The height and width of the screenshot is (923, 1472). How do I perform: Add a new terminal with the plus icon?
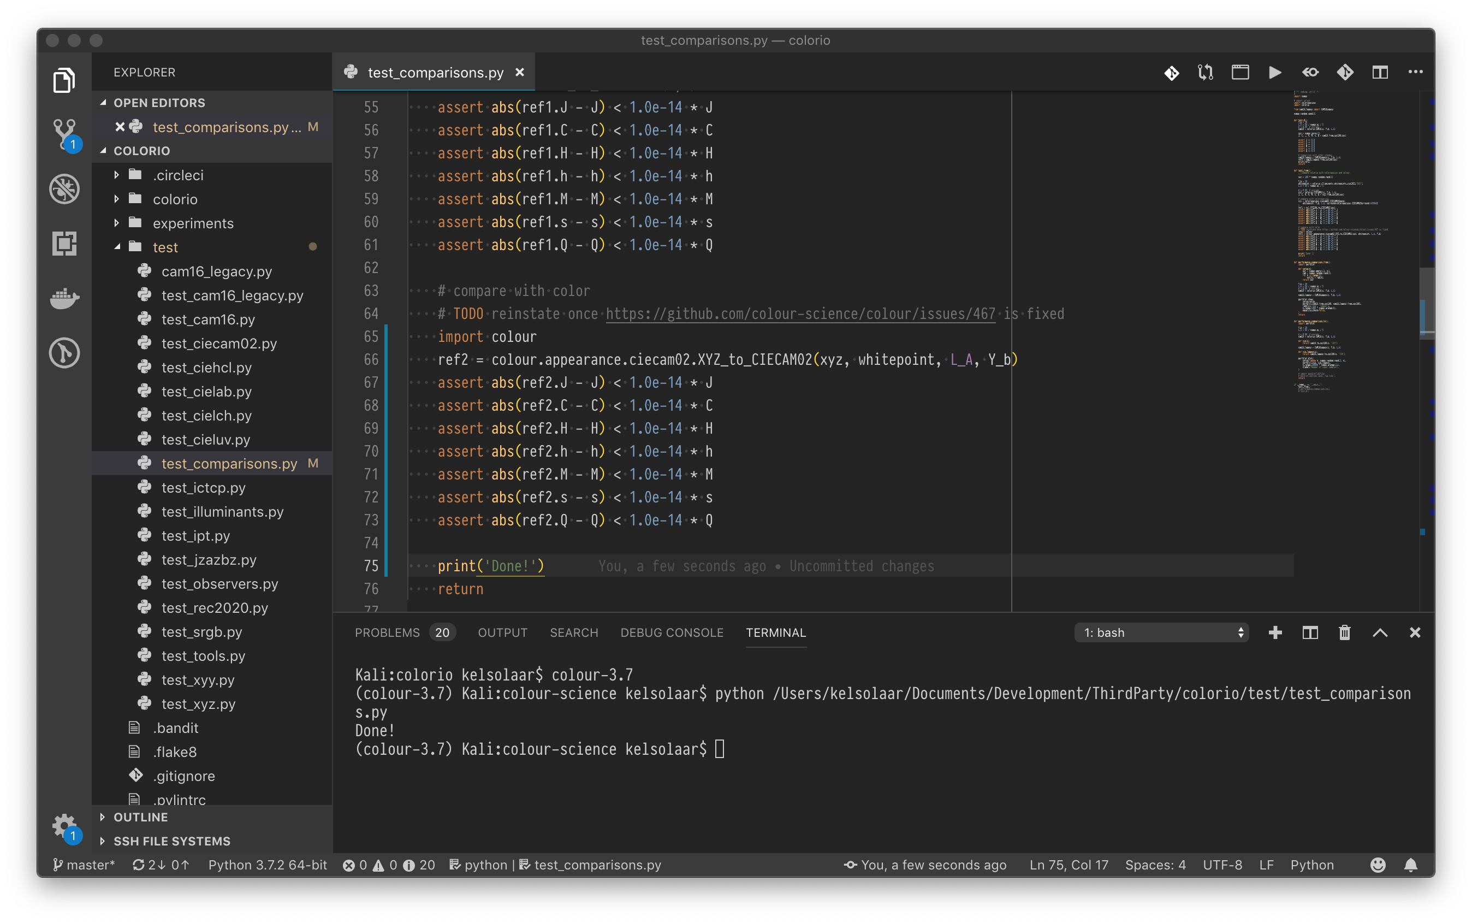coord(1275,632)
